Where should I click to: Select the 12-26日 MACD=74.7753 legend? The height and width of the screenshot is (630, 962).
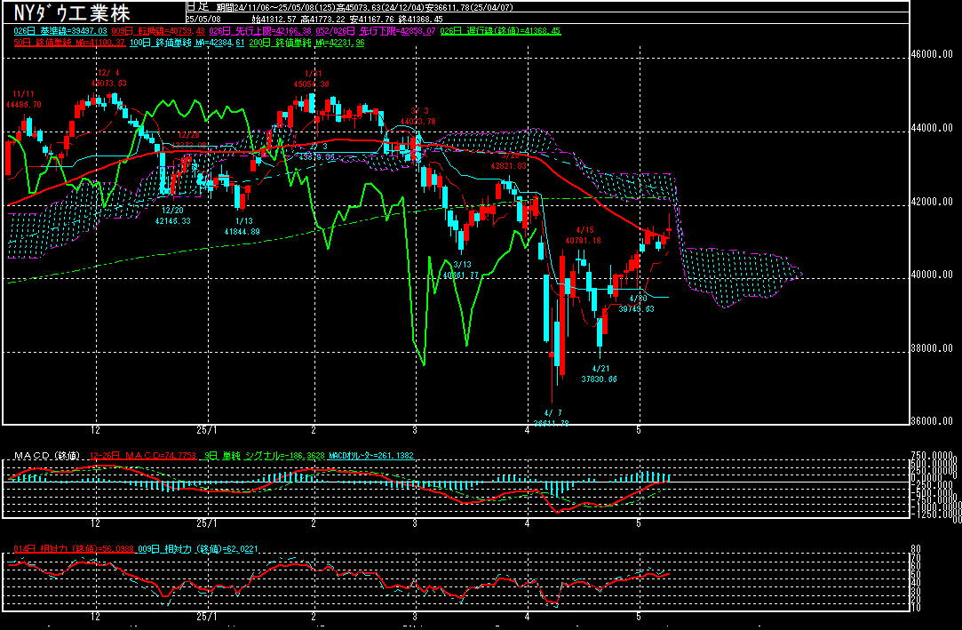(144, 456)
